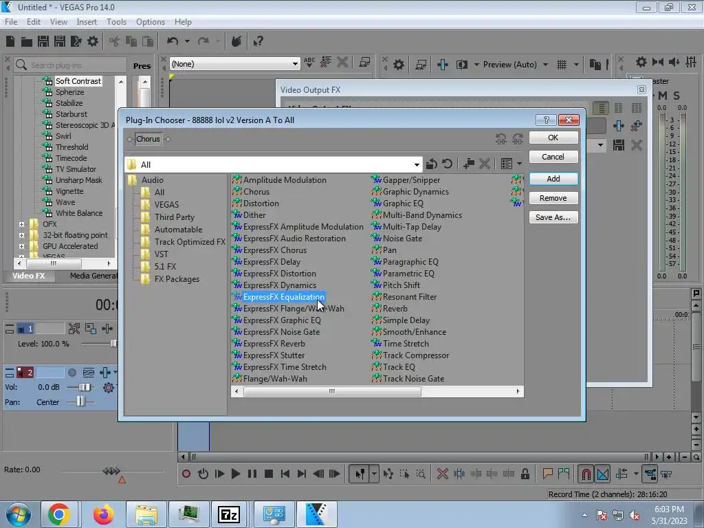Click the Undo arrow icon

point(173,41)
